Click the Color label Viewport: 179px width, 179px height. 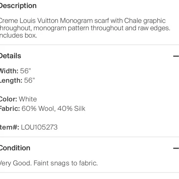tap(8, 99)
